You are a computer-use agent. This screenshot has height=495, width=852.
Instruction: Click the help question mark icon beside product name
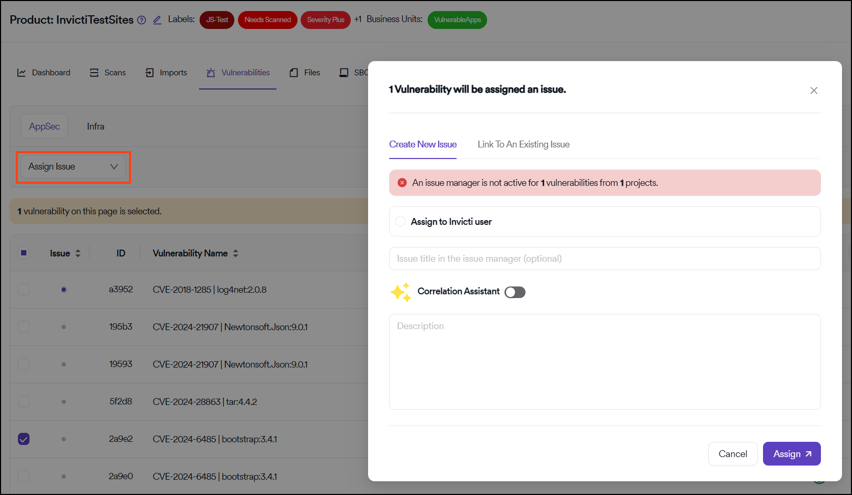click(x=142, y=20)
